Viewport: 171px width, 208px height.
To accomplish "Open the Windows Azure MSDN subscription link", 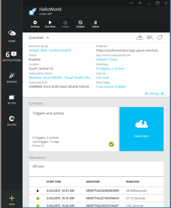I will tap(60, 77).
